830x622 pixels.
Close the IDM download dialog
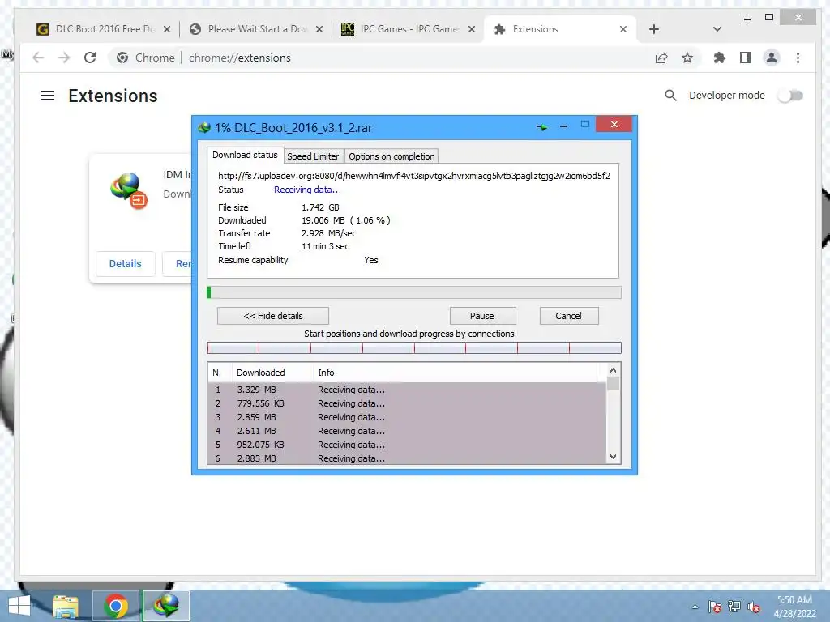[x=614, y=124]
